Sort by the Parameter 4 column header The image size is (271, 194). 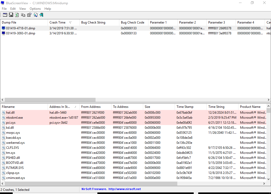pos(250,22)
